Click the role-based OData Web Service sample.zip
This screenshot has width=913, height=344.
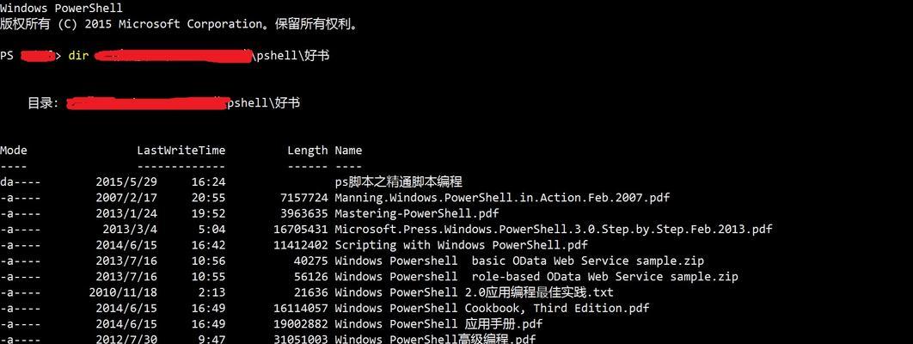click(536, 276)
